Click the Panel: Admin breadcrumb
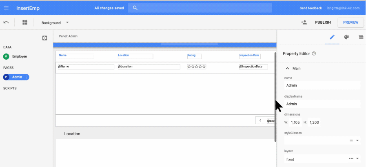Viewport: 366px width, 167px height. (x=68, y=36)
